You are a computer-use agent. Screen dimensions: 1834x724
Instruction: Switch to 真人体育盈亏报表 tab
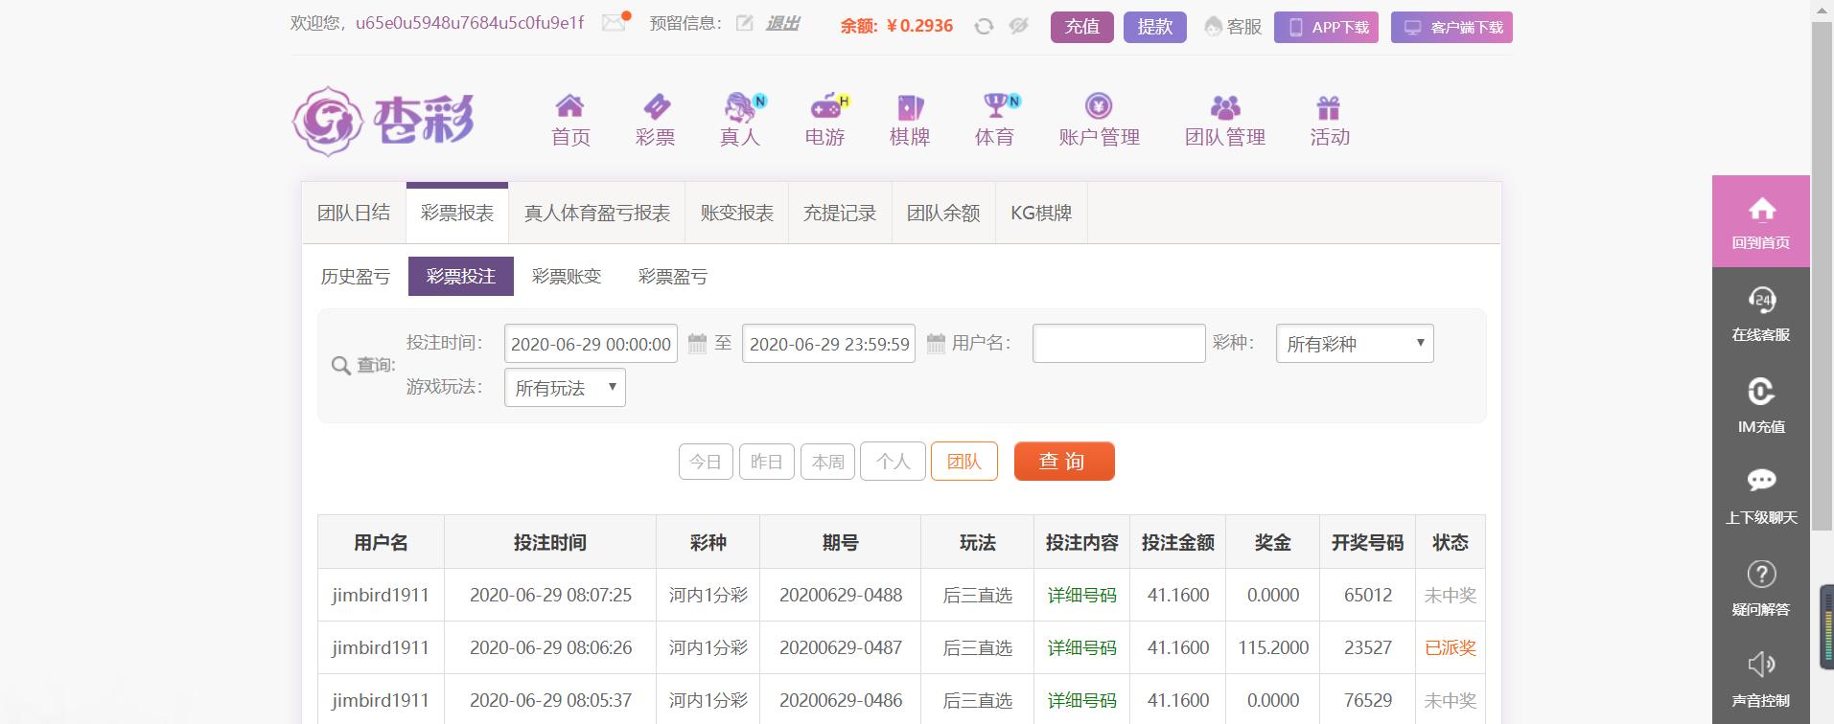point(596,213)
